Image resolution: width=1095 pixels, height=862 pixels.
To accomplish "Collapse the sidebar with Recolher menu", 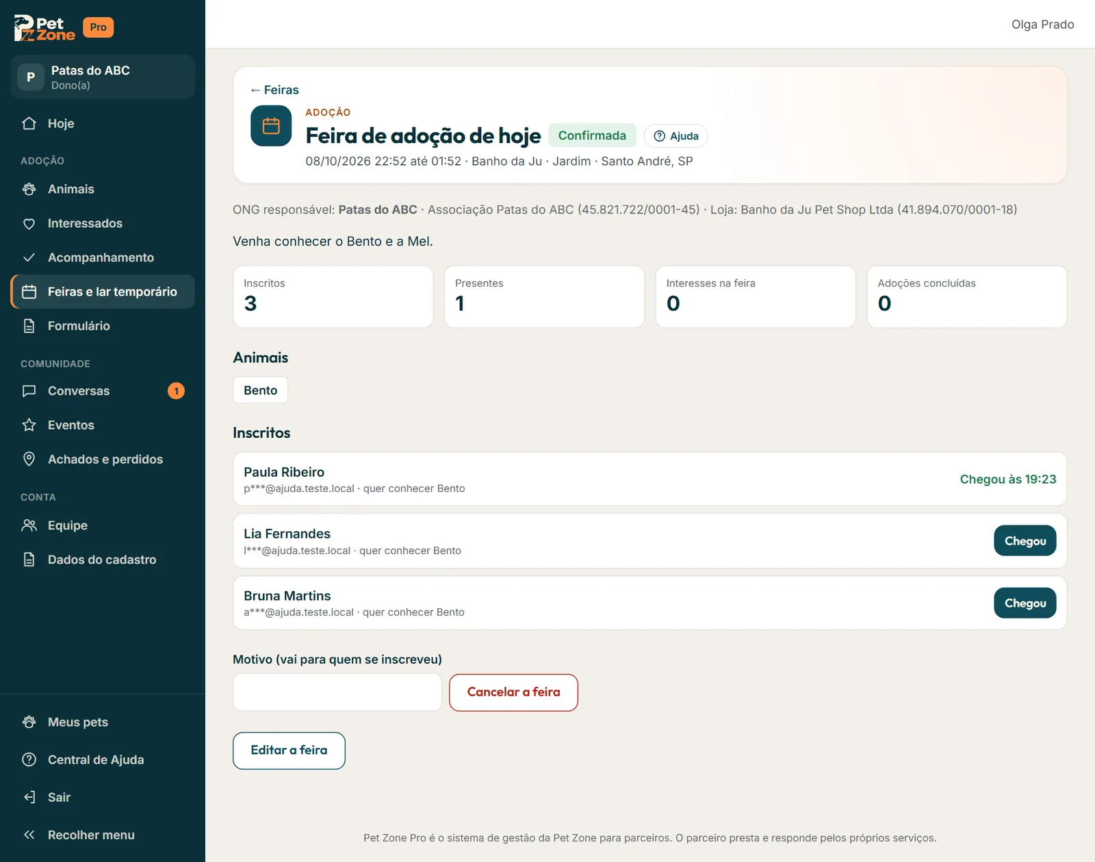I will pos(103,835).
